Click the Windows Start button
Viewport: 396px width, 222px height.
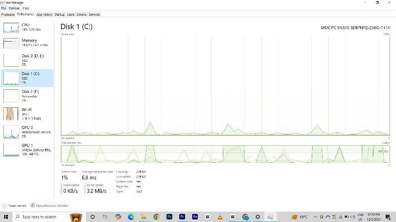[x=6, y=217]
